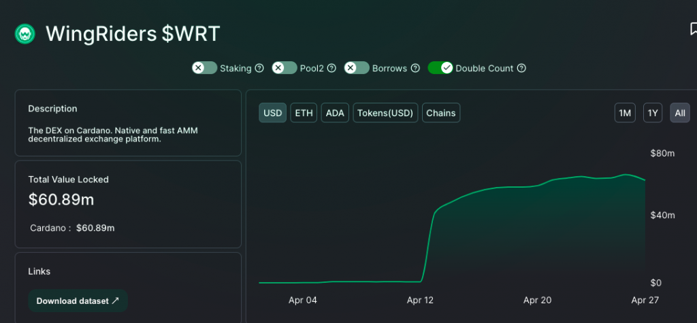The width and height of the screenshot is (697, 323).
Task: Set chart range to All
Action: pyautogui.click(x=680, y=113)
